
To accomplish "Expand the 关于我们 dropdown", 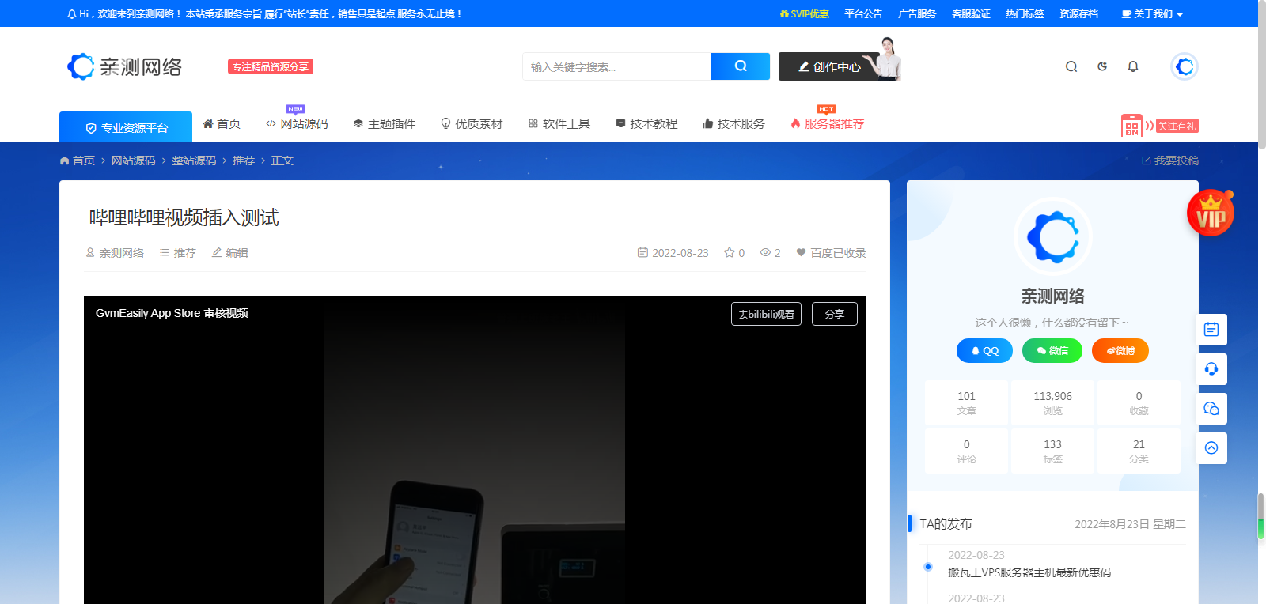I will coord(1152,14).
